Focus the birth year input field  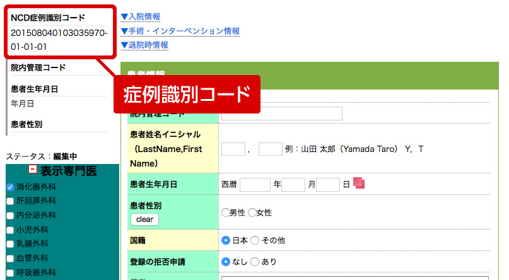click(x=255, y=185)
